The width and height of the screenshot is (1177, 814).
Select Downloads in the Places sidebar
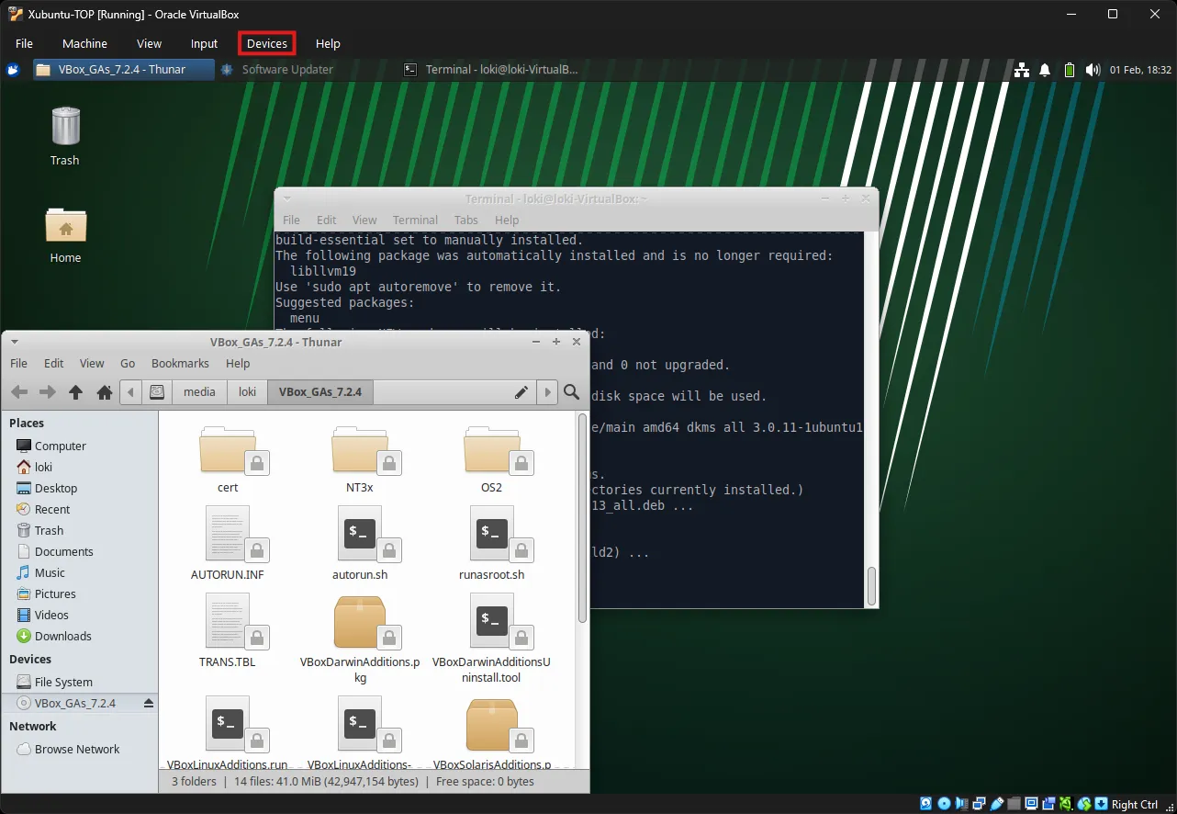pos(62,636)
